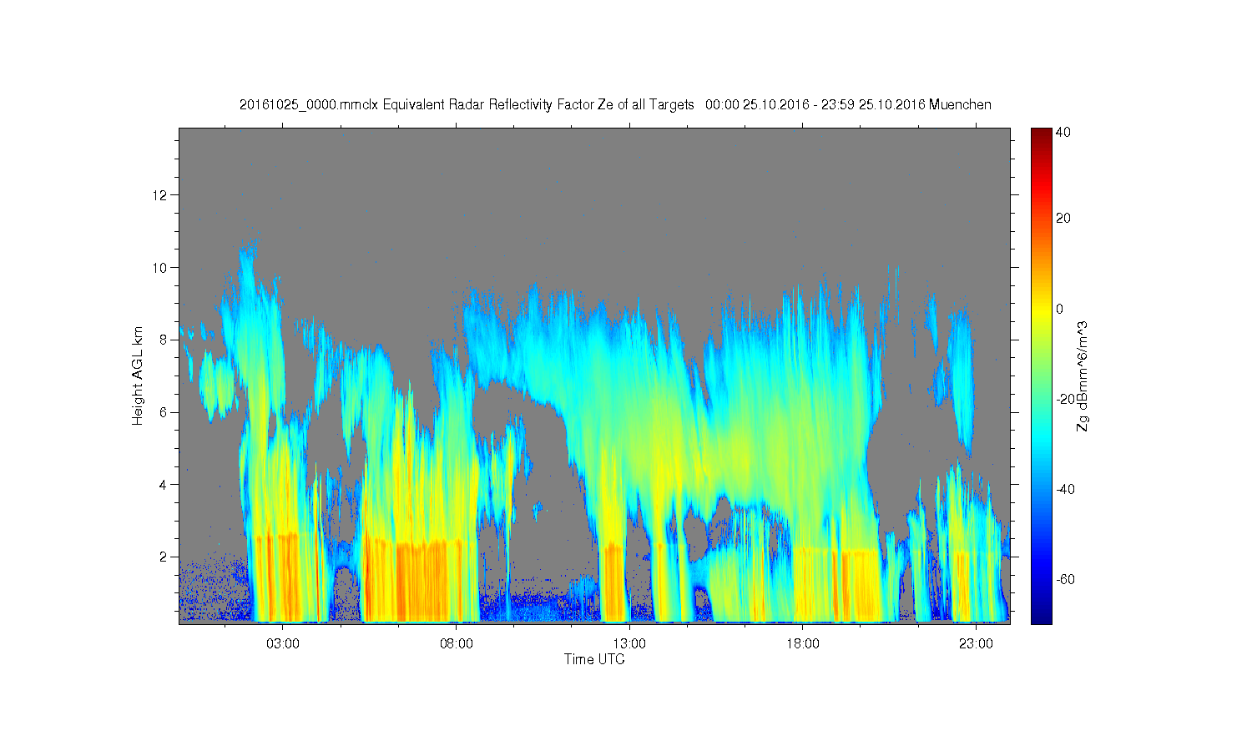The image size is (1252, 751).
Task: Click the plot title text at top
Action: click(x=615, y=105)
